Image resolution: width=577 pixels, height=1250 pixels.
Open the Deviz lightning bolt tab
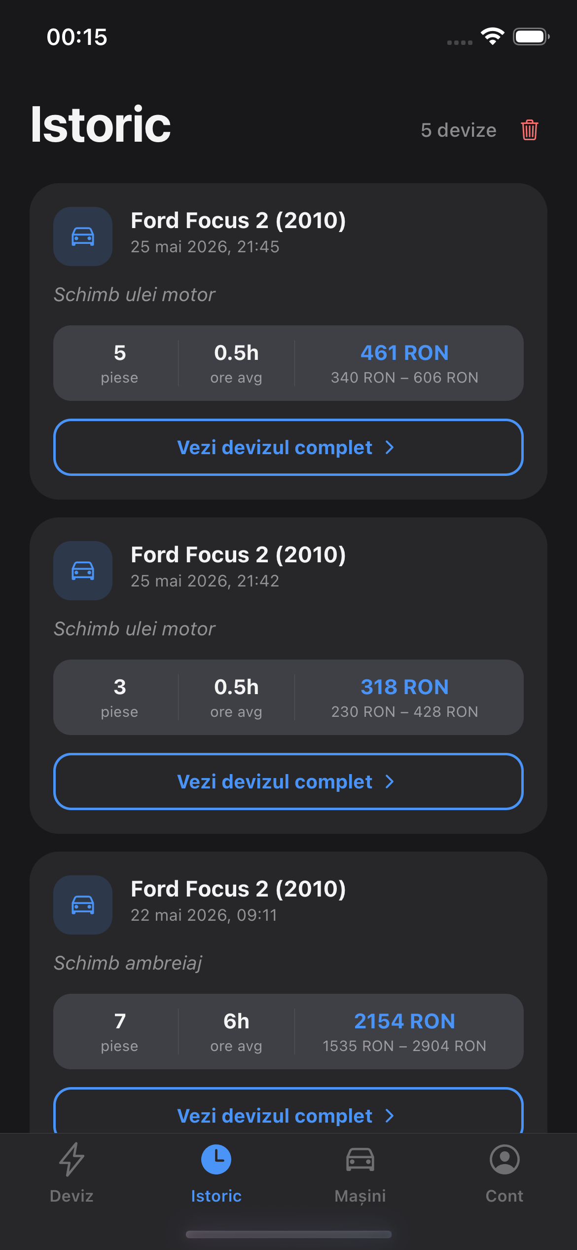[72, 1159]
